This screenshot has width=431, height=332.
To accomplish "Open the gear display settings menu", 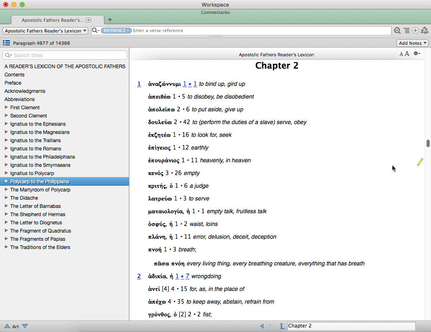I will click(417, 54).
